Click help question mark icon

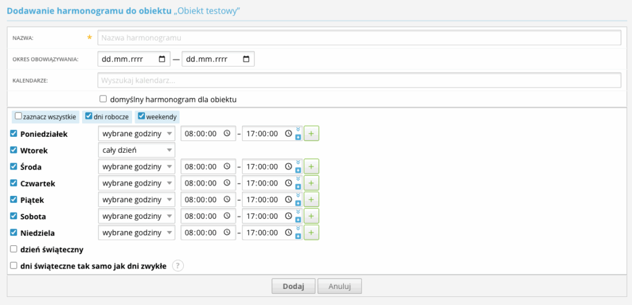click(178, 266)
